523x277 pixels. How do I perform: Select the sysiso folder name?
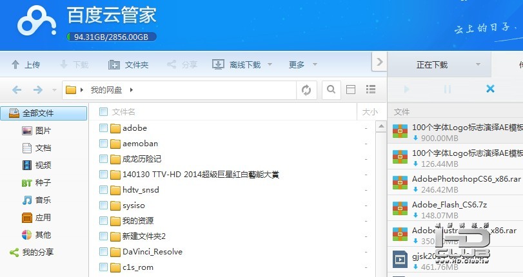(x=133, y=205)
